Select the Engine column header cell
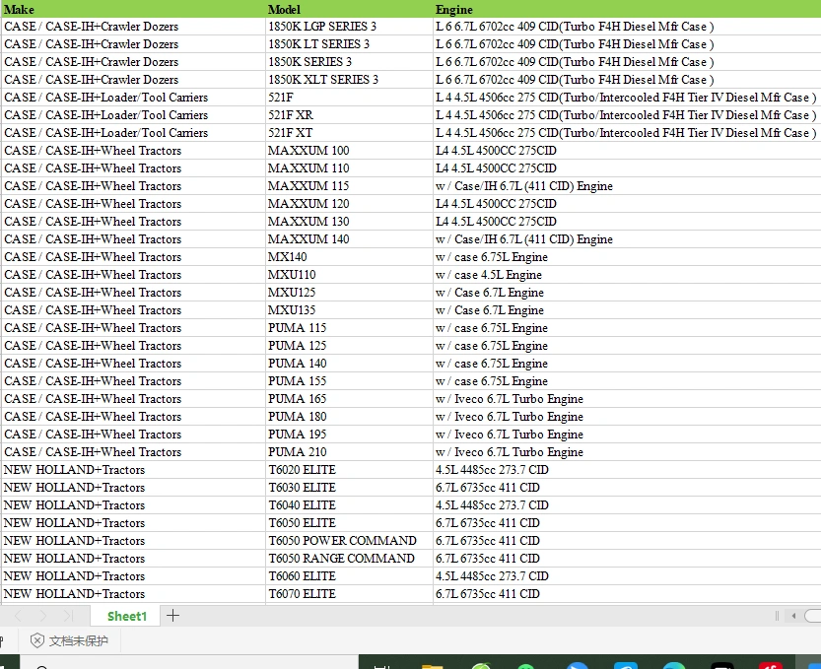The width and height of the screenshot is (821, 669). [x=626, y=9]
